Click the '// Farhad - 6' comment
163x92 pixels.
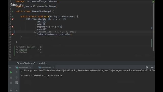click(x=29, y=50)
